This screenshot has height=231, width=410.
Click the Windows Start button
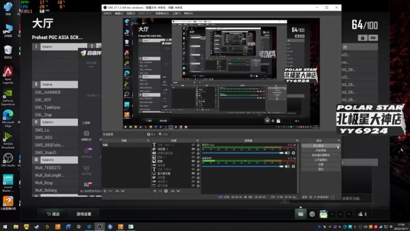[5, 226]
